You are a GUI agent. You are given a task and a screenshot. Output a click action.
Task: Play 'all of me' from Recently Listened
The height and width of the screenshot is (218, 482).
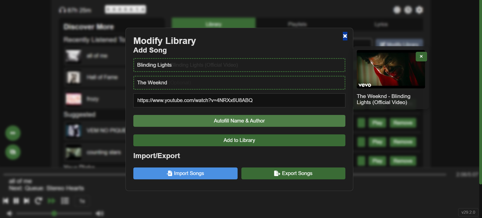pos(95,56)
